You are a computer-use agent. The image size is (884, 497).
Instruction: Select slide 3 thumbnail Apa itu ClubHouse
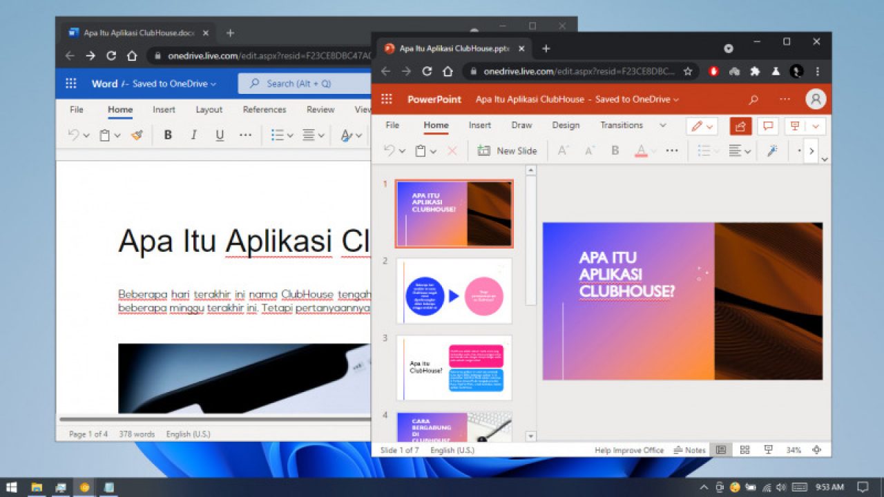[454, 368]
